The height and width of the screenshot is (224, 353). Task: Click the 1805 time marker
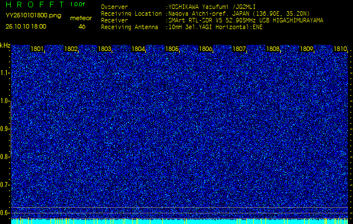point(172,49)
